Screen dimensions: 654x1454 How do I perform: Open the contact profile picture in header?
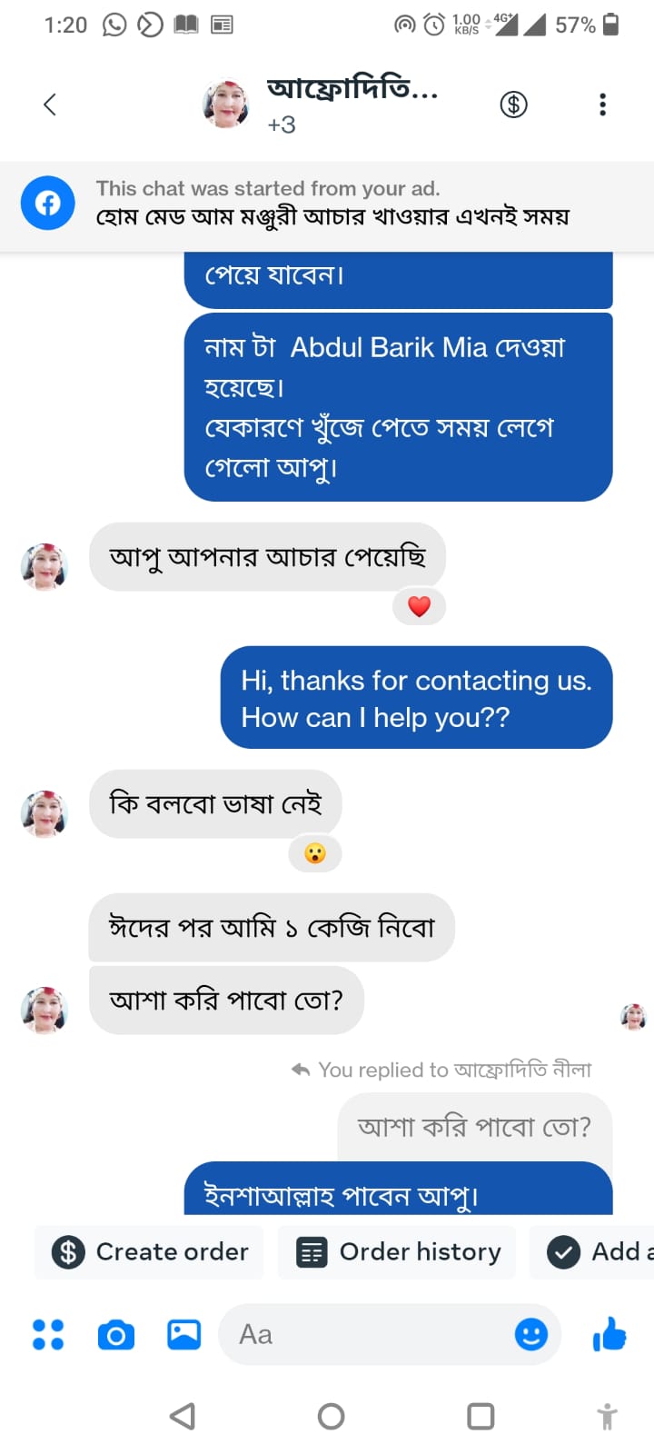click(x=226, y=105)
